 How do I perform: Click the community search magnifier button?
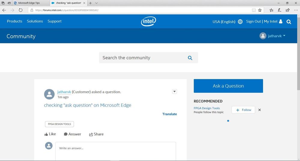[190, 58]
